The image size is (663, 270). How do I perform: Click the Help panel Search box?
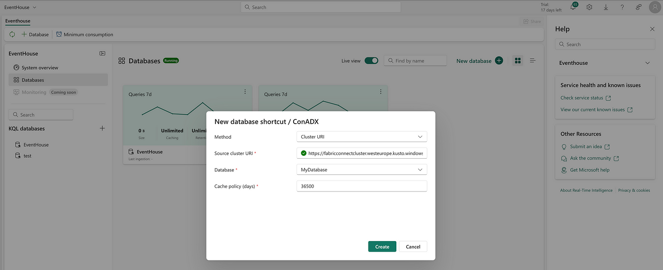click(606, 44)
